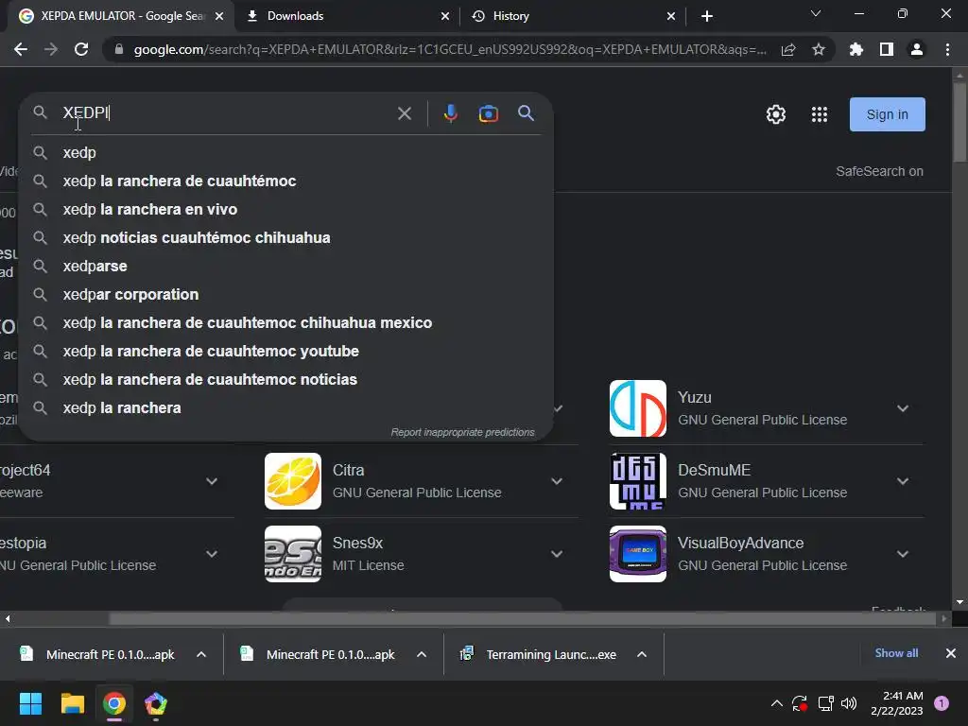
Task: Click the Yuzu logo thumbnail
Action: [x=638, y=408]
